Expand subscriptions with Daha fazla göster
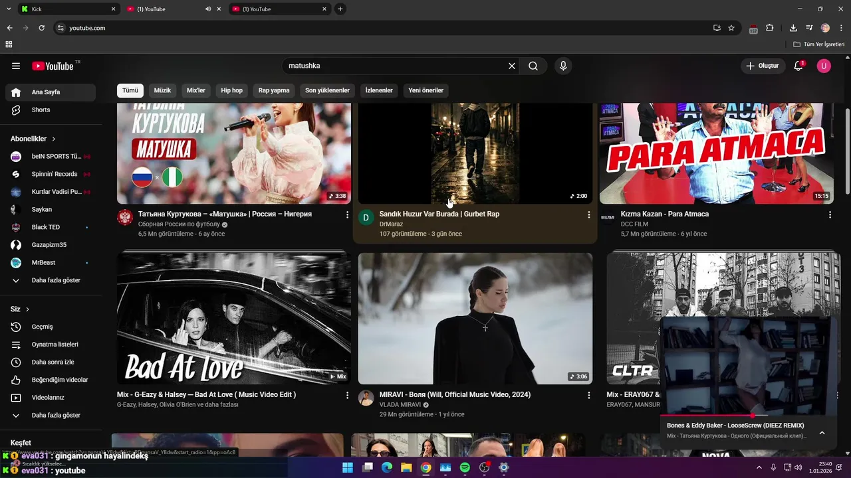Viewport: 851px width, 478px height. point(51,280)
